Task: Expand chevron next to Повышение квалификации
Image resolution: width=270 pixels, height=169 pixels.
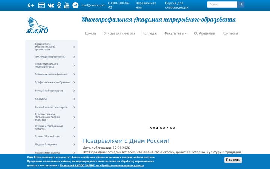Action: [x=74, y=74]
